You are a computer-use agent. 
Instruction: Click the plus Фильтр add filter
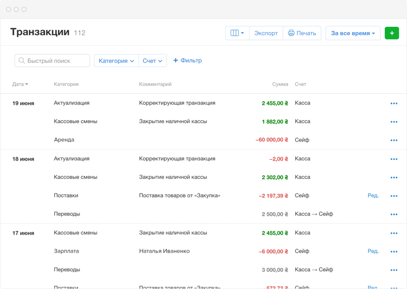click(187, 60)
